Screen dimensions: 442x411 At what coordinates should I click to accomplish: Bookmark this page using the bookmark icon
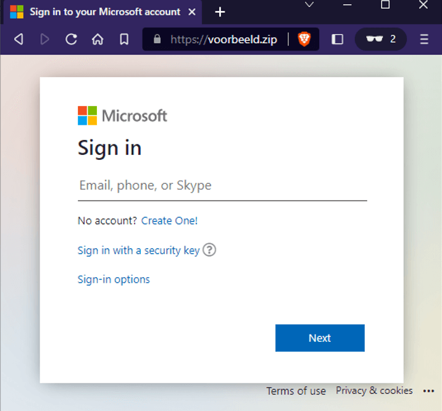coord(124,39)
